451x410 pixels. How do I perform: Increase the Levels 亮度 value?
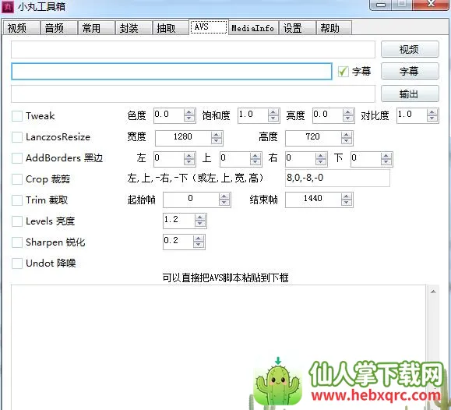coord(200,218)
